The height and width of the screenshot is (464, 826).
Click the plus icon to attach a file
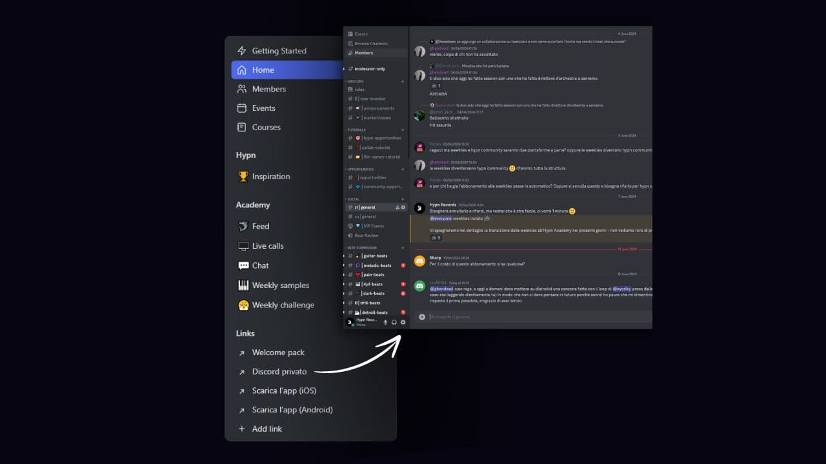coord(421,317)
